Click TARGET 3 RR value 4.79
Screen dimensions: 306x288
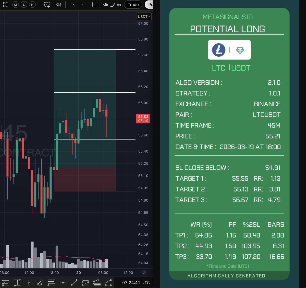pyautogui.click(x=274, y=200)
